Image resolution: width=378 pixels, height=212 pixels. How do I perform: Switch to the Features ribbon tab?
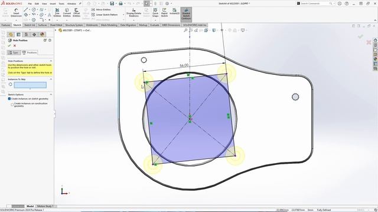[6, 25]
